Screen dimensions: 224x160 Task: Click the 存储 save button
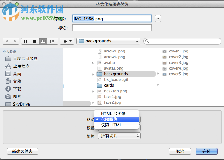207,151
